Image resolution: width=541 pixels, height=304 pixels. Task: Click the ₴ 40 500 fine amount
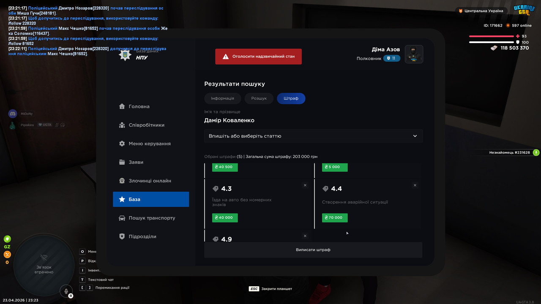pos(225,167)
